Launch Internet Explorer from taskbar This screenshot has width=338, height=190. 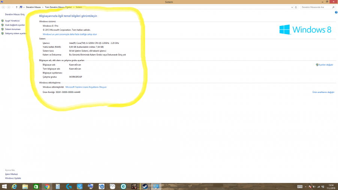(x=14, y=187)
